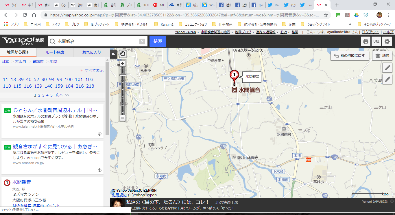Open ショッピングサイト bookmark folder
This screenshot has width=395, height=215.
[315, 24]
